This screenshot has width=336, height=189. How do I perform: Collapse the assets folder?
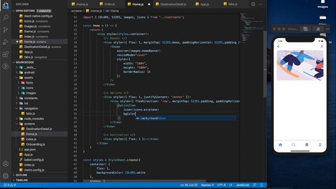(x=28, y=78)
